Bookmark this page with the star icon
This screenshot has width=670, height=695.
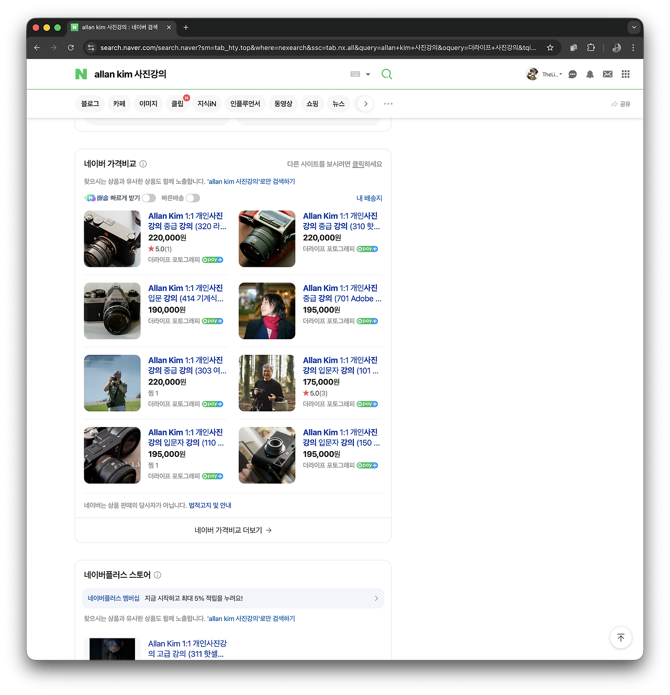click(550, 48)
